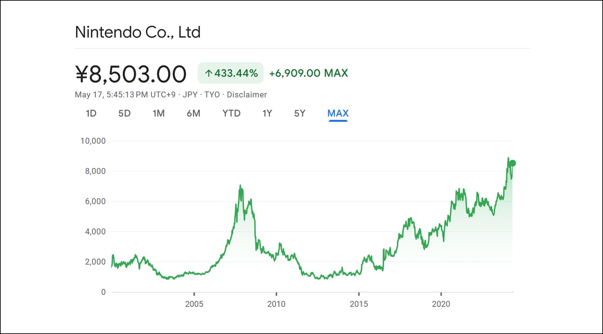Click the 2,000 y-axis label
Screen dimensions: 603x334
coord(95,262)
